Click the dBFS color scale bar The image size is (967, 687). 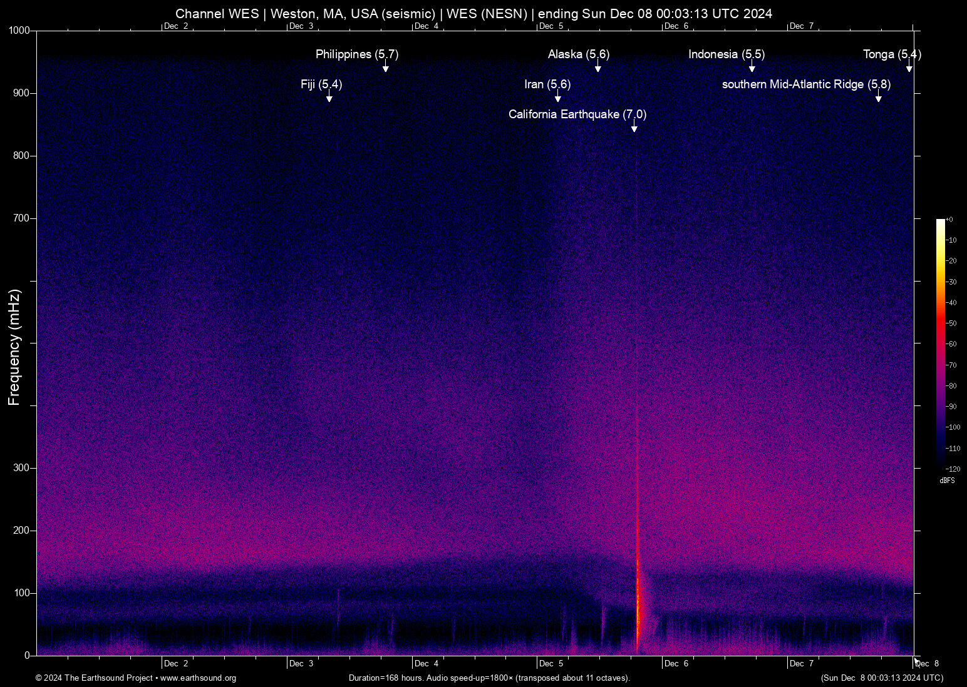pyautogui.click(x=940, y=343)
